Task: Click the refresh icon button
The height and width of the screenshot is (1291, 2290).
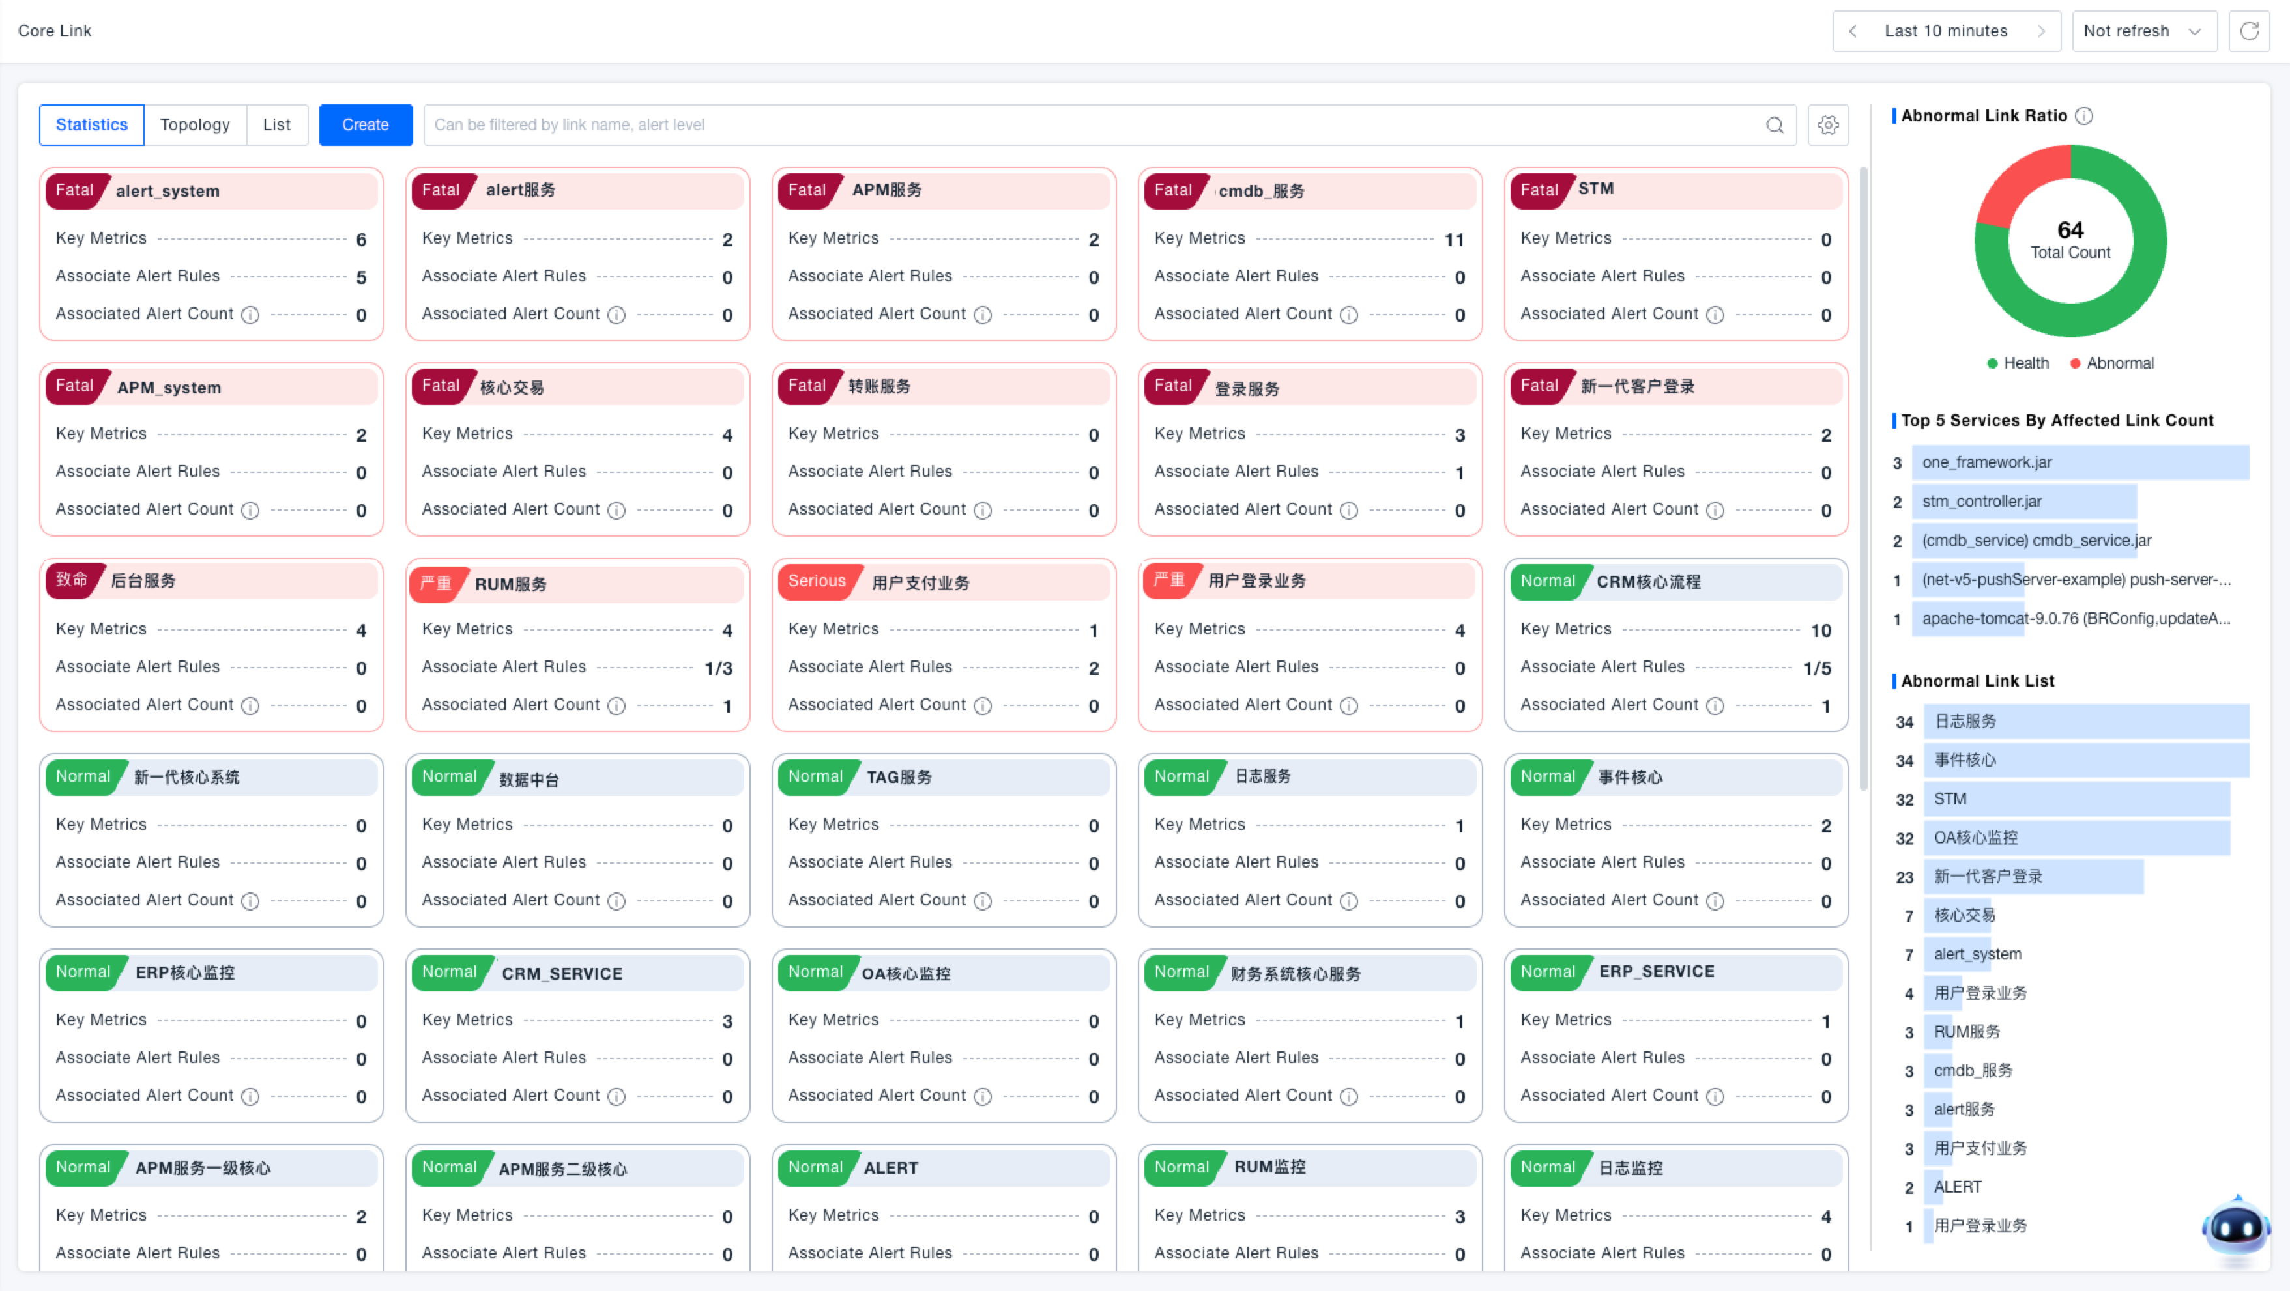Action: (2248, 31)
